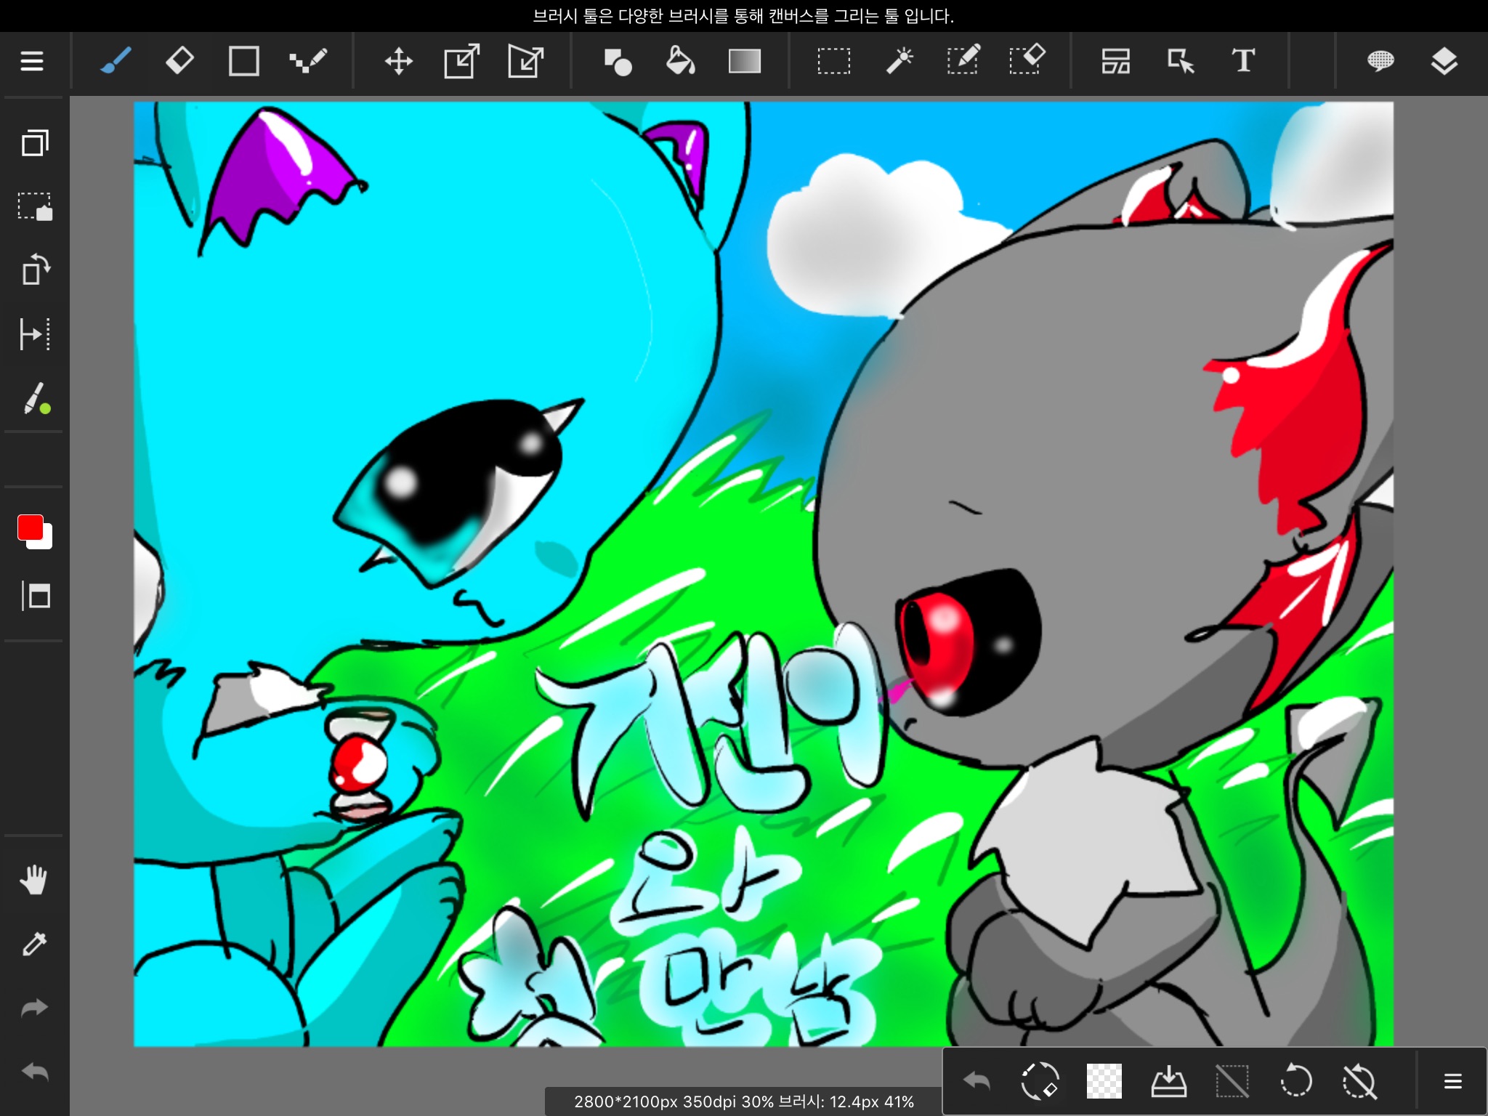Select the Bucket fill tool

pyautogui.click(x=680, y=61)
